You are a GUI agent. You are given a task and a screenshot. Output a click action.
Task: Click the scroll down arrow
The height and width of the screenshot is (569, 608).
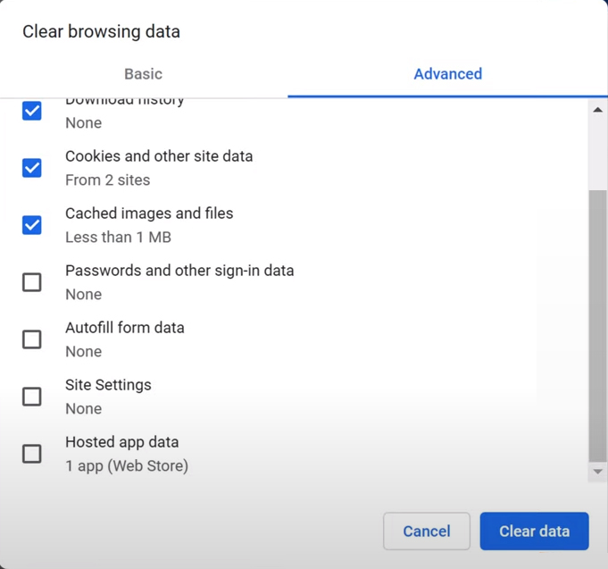pyautogui.click(x=597, y=472)
